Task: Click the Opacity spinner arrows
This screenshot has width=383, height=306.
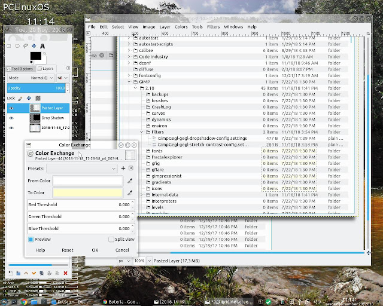Action: (68, 88)
